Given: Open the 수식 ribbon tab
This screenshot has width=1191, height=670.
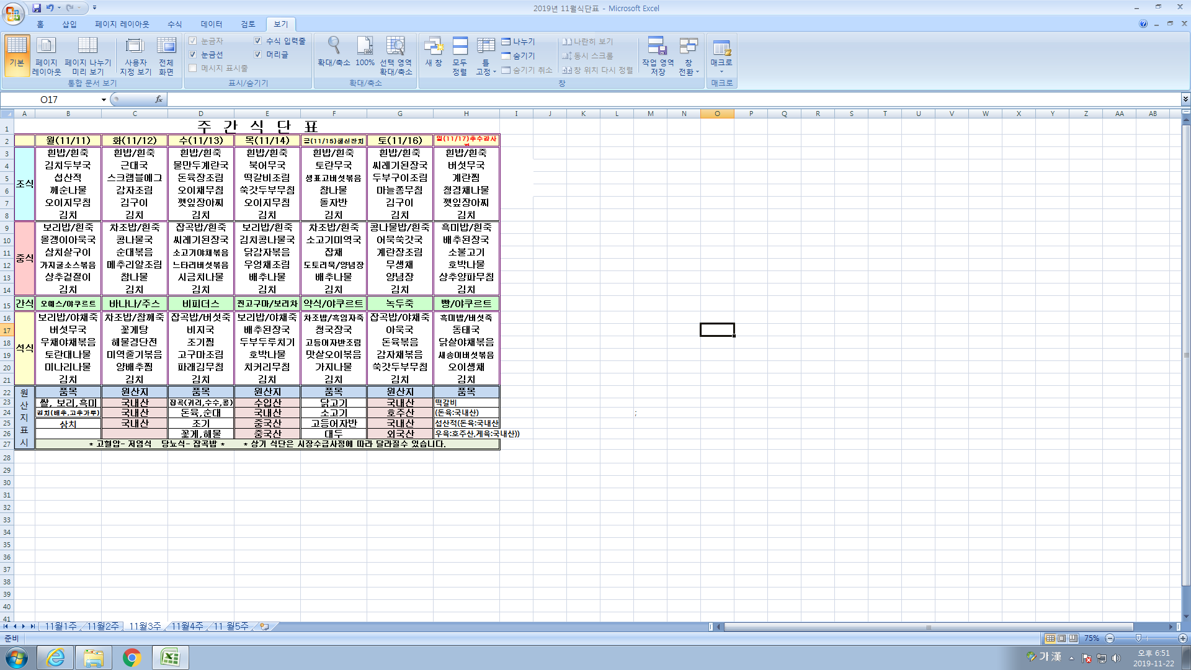Looking at the screenshot, I should [x=175, y=24].
